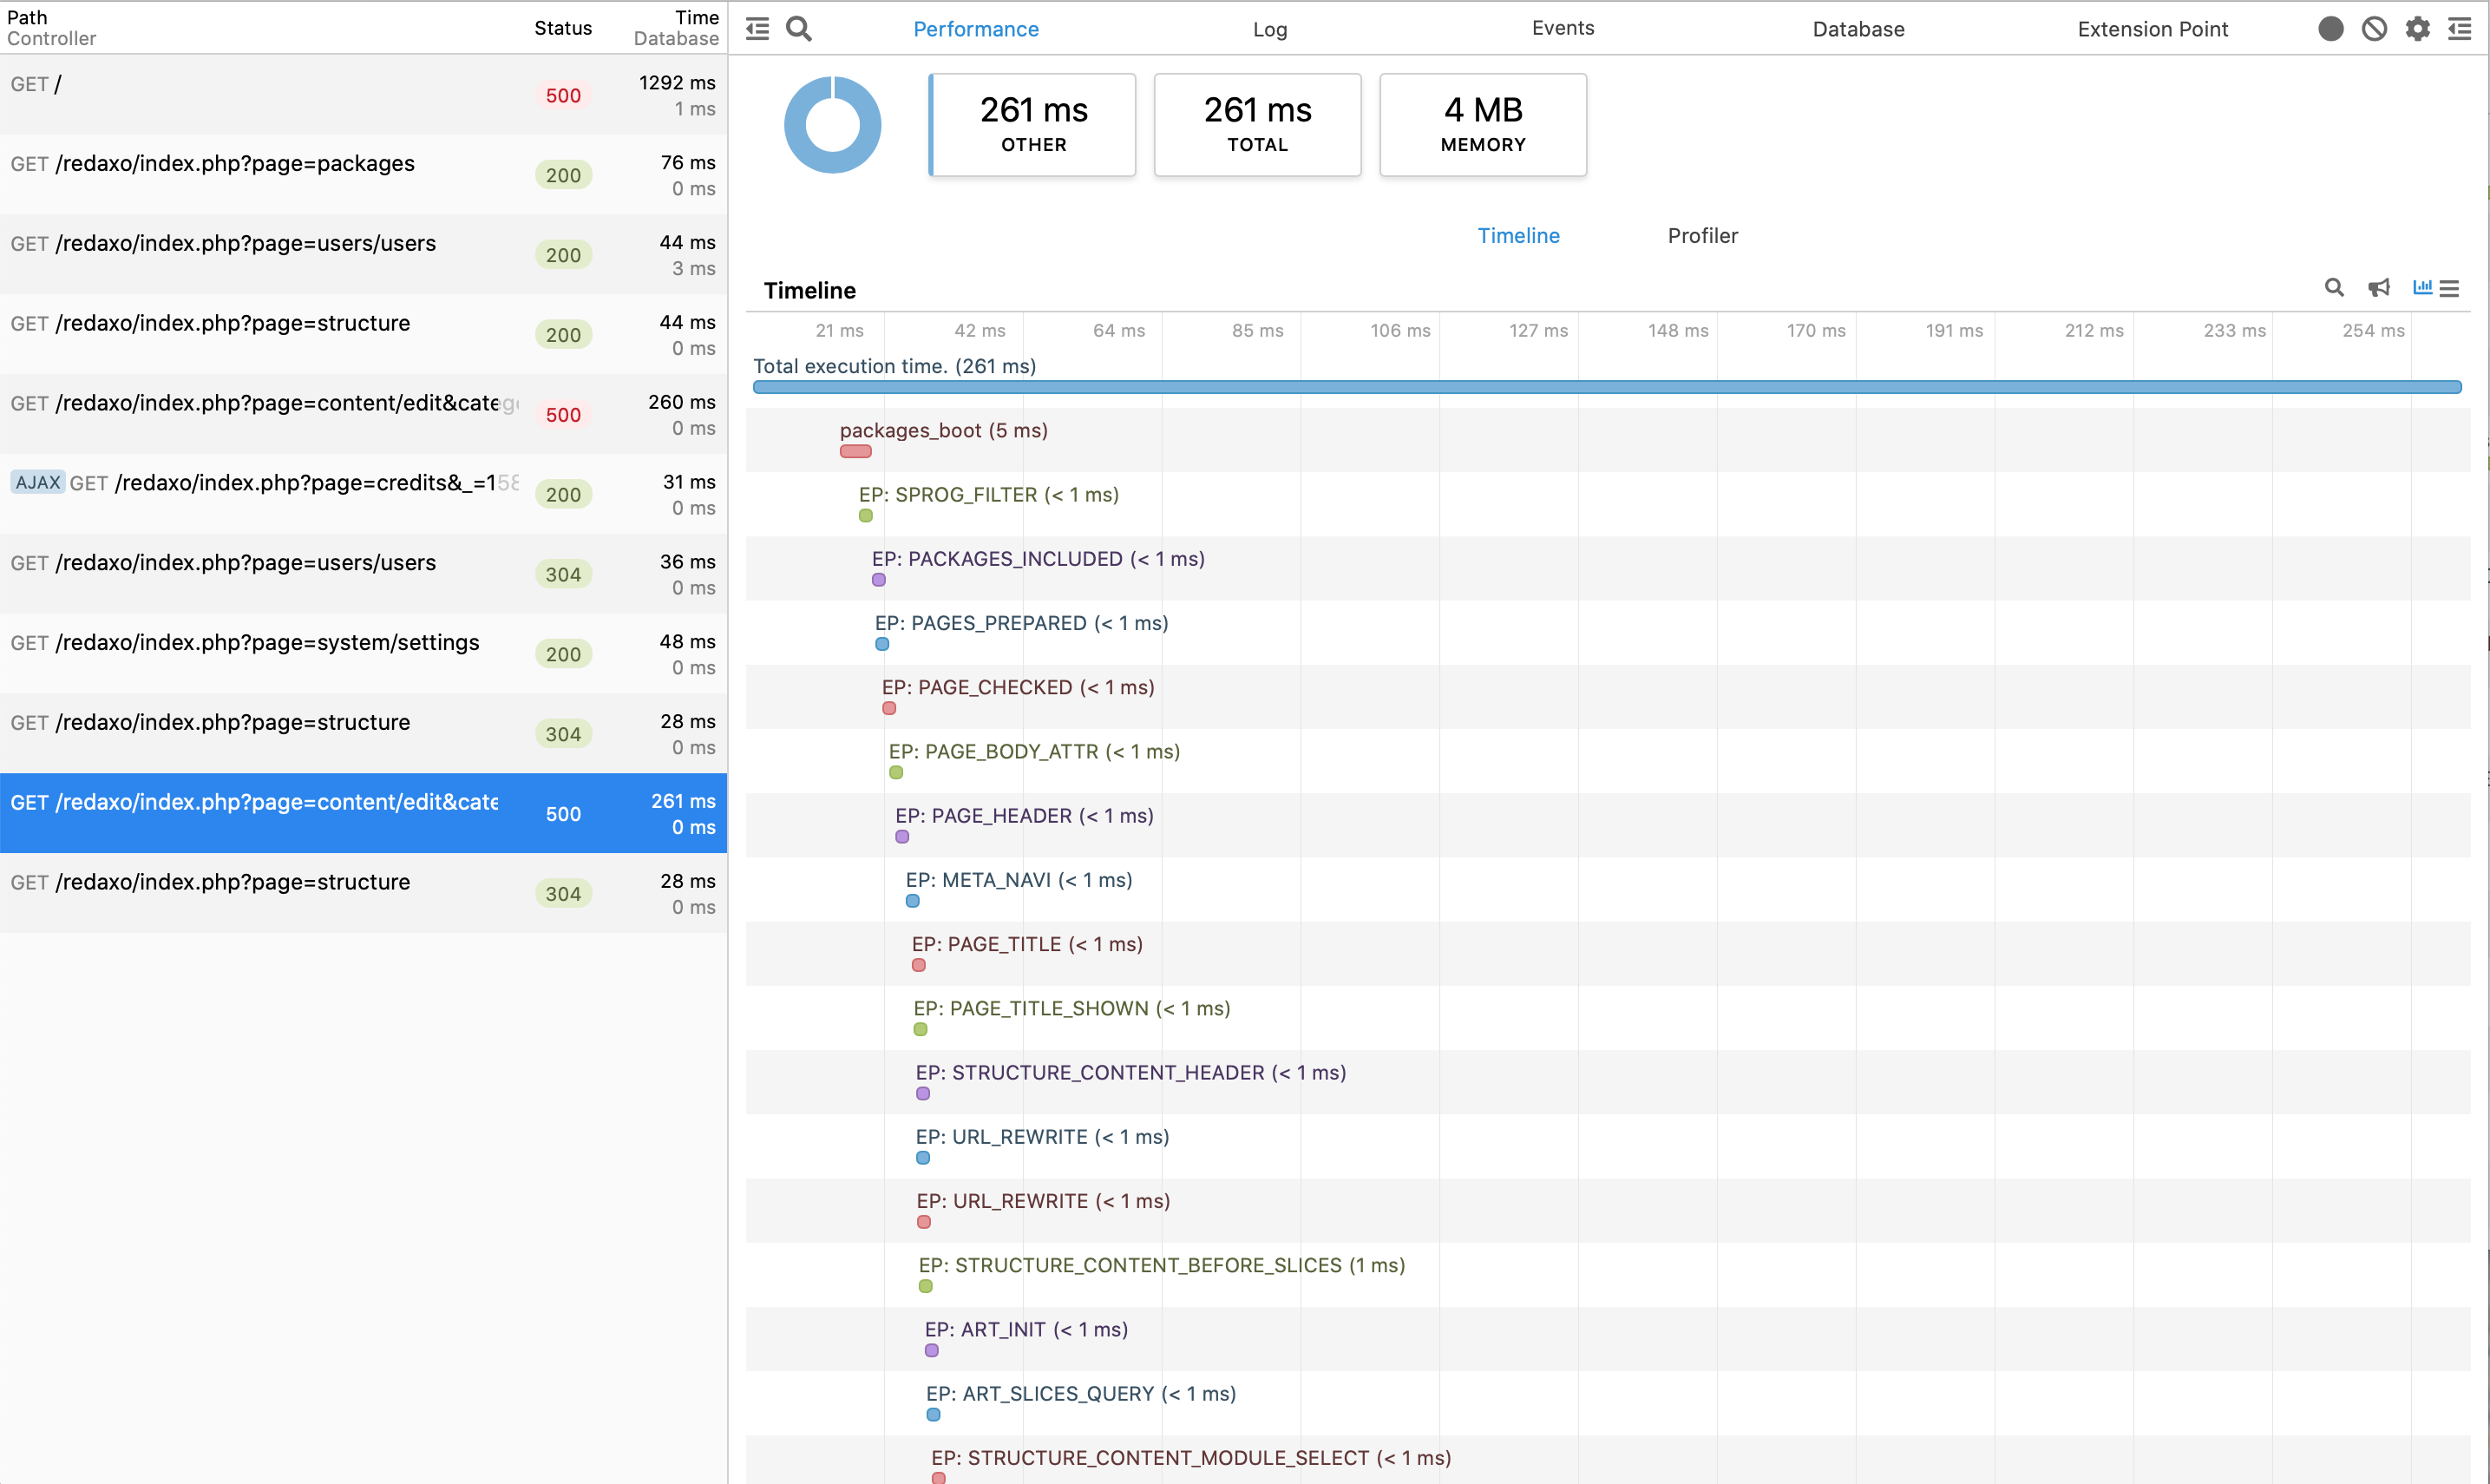Viewport: 2490px width, 1484px height.
Task: Click the 261 ms TOTAL metric box
Action: [1257, 124]
